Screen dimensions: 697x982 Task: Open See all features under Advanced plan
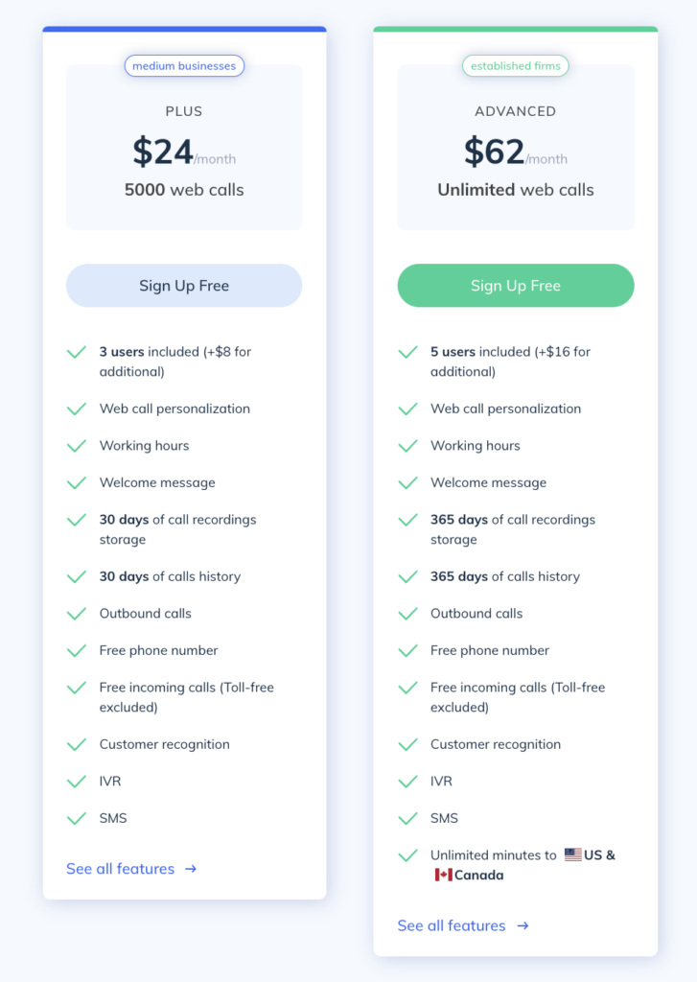click(452, 925)
